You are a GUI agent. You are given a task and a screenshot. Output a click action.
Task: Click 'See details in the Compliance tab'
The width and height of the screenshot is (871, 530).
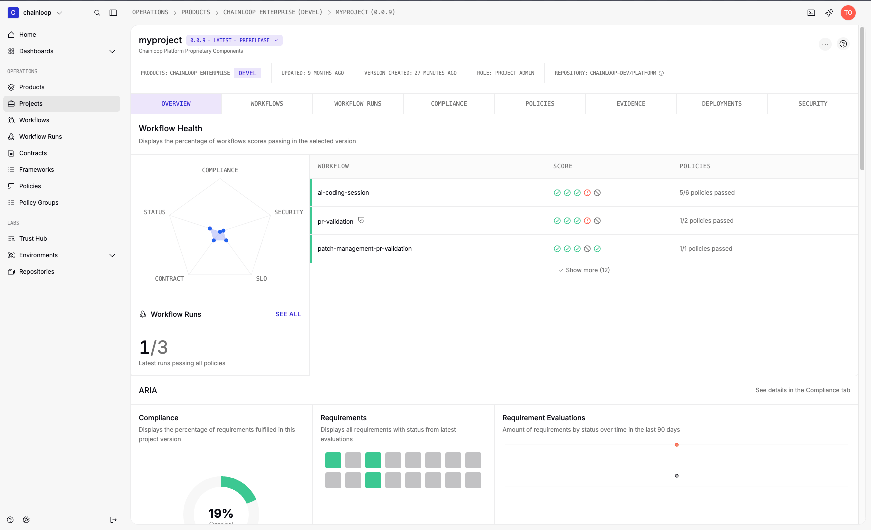point(803,390)
